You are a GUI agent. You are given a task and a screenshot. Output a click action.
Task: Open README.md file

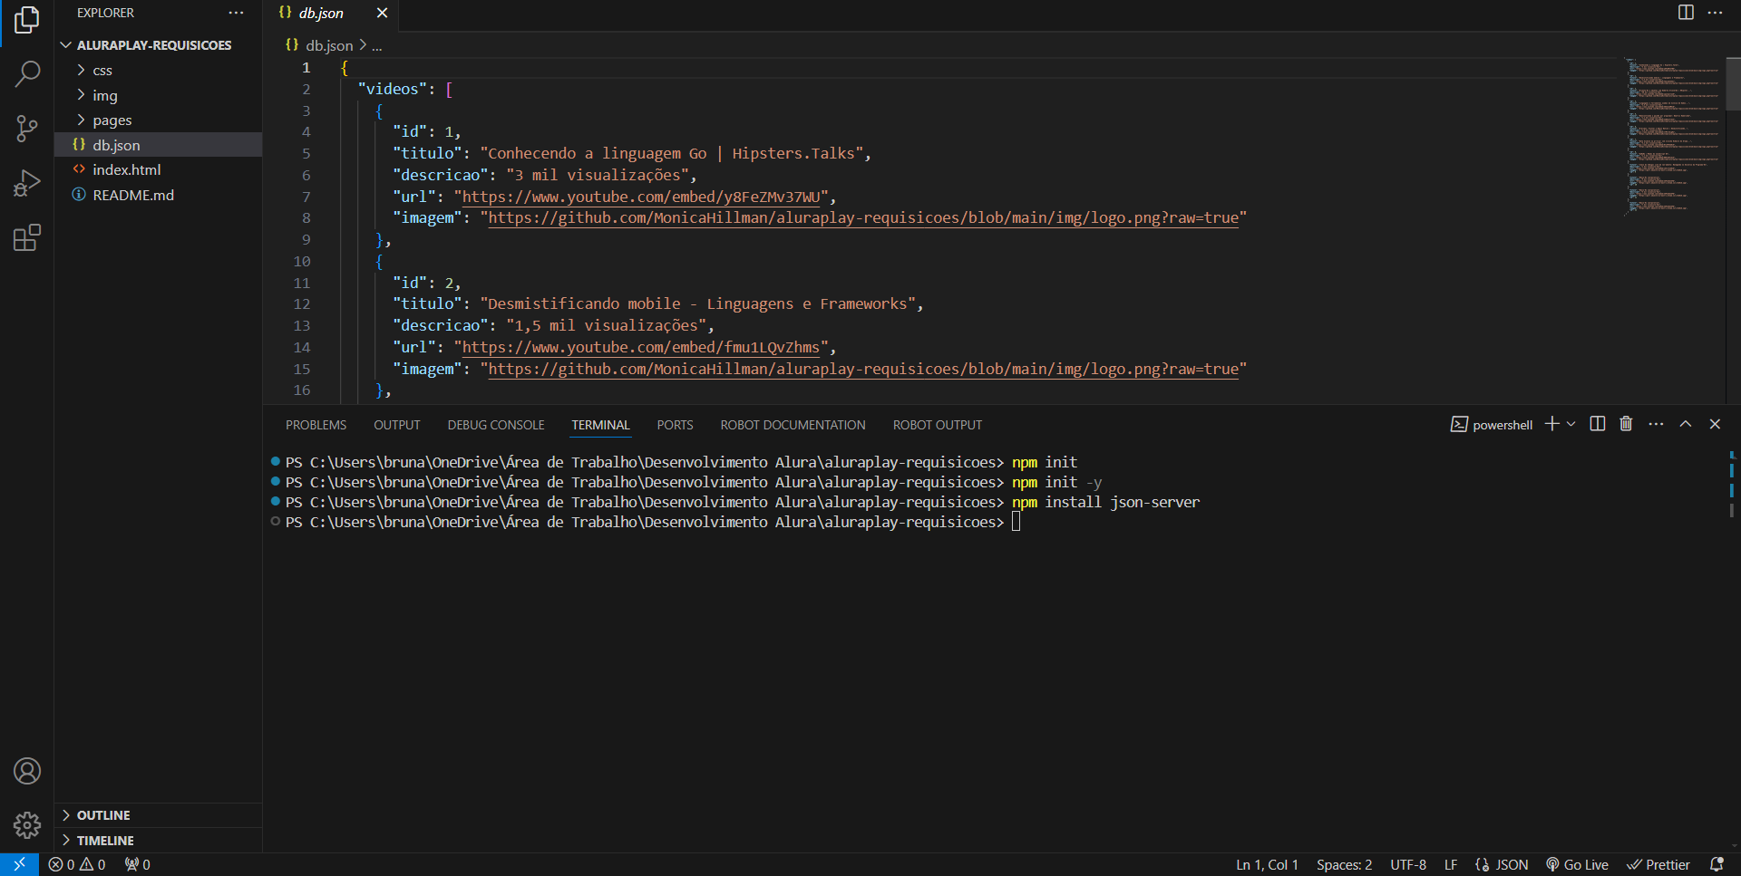pos(158,195)
